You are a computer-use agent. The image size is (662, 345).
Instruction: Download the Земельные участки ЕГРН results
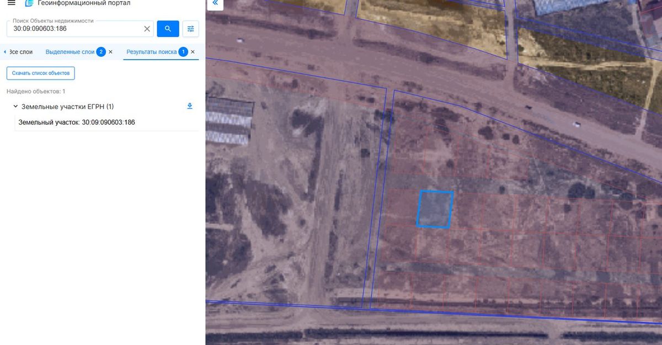190,106
